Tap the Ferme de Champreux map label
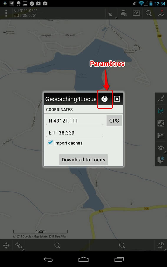This screenshot has height=267, width=167. coord(129,51)
